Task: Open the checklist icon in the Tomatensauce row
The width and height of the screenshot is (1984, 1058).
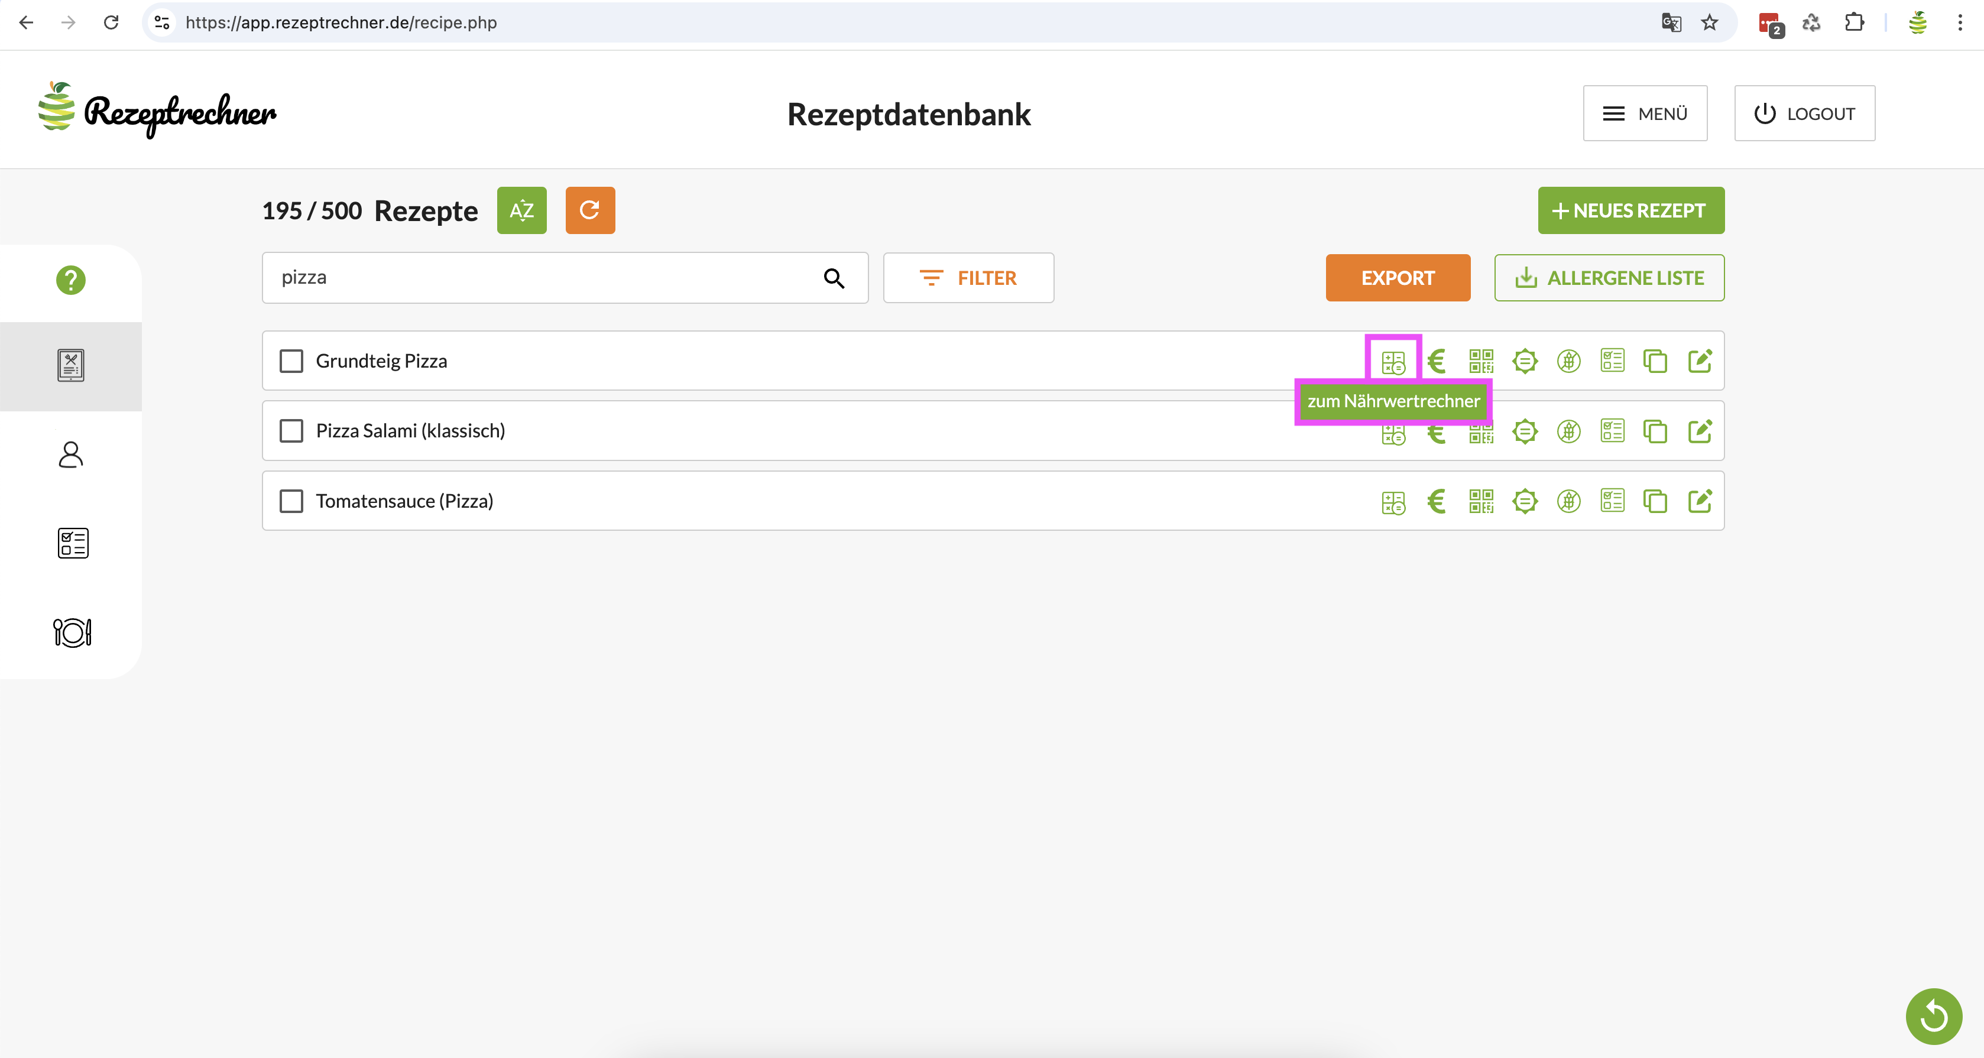Action: 1612,501
